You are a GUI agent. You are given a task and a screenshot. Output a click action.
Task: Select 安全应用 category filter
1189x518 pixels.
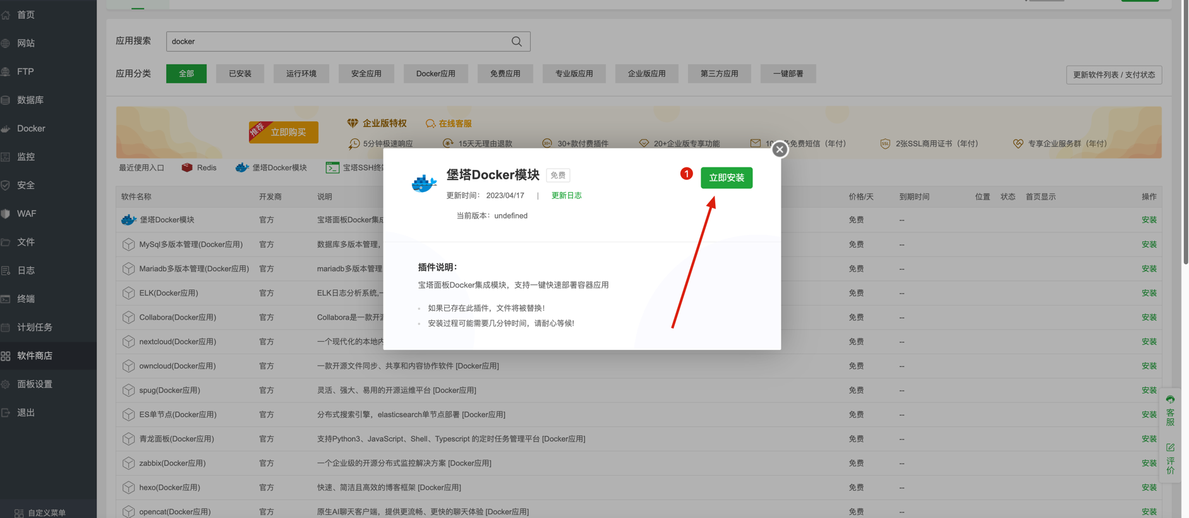(x=366, y=74)
